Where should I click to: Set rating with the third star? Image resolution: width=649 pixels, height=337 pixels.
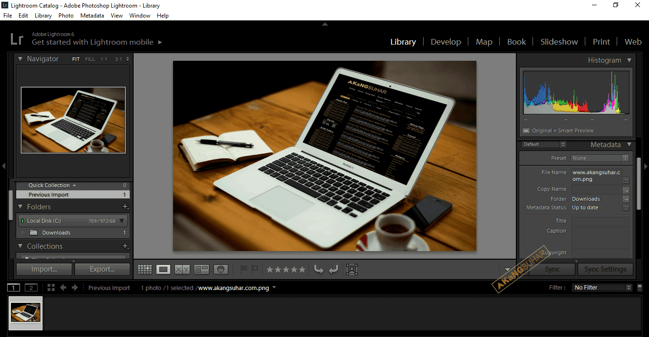(x=286, y=270)
